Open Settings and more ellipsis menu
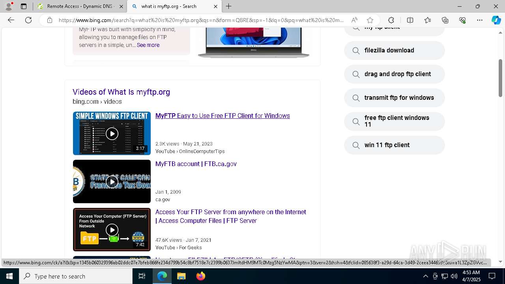This screenshot has width=505, height=284. [480, 20]
